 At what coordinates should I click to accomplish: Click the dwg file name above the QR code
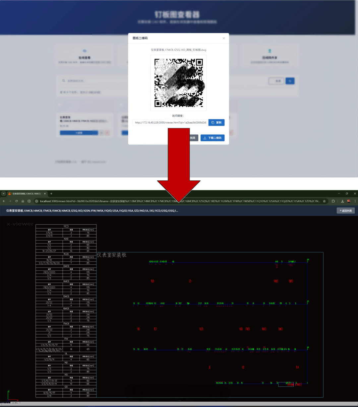point(179,50)
